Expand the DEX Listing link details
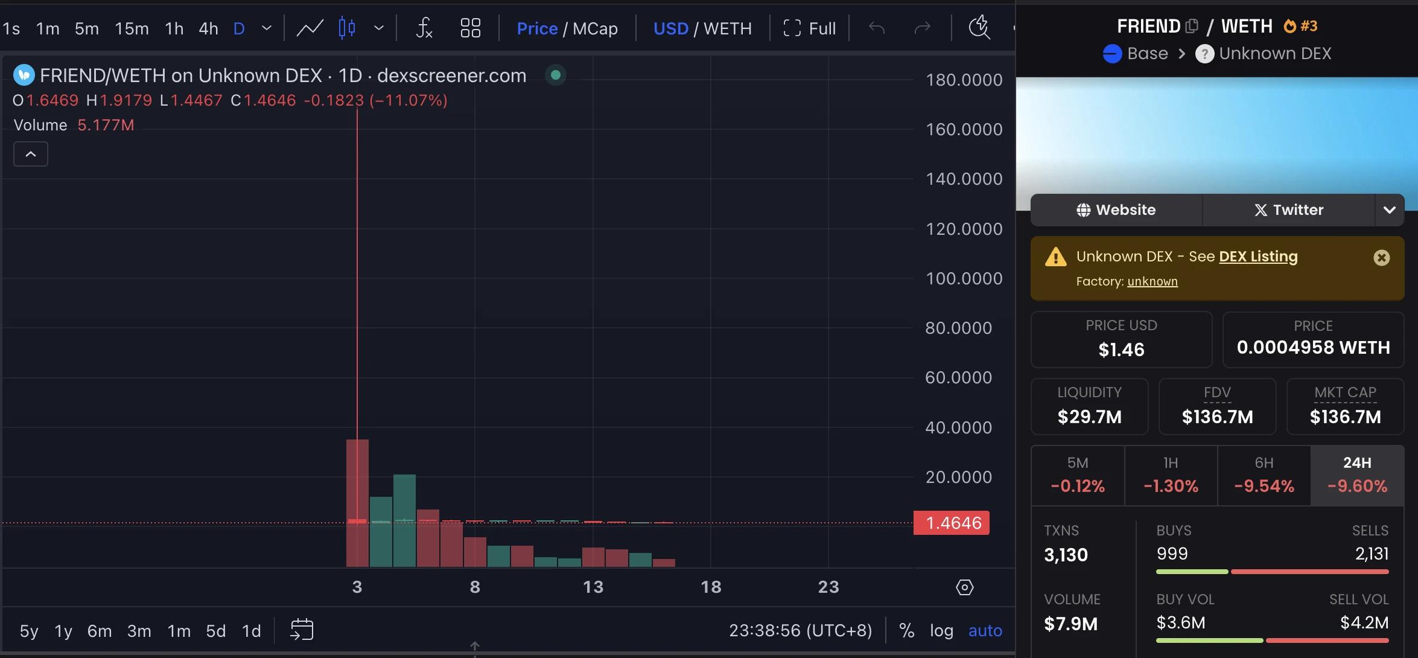Image resolution: width=1418 pixels, height=658 pixels. pyautogui.click(x=1256, y=257)
